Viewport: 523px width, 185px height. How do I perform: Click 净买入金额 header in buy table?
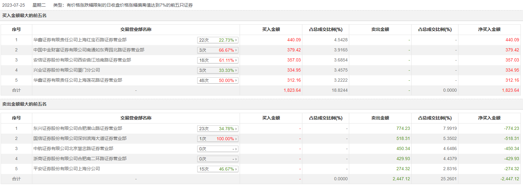[489, 29]
